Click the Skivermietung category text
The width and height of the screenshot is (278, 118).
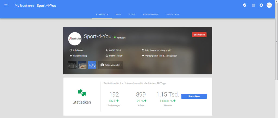pyautogui.click(x=80, y=56)
